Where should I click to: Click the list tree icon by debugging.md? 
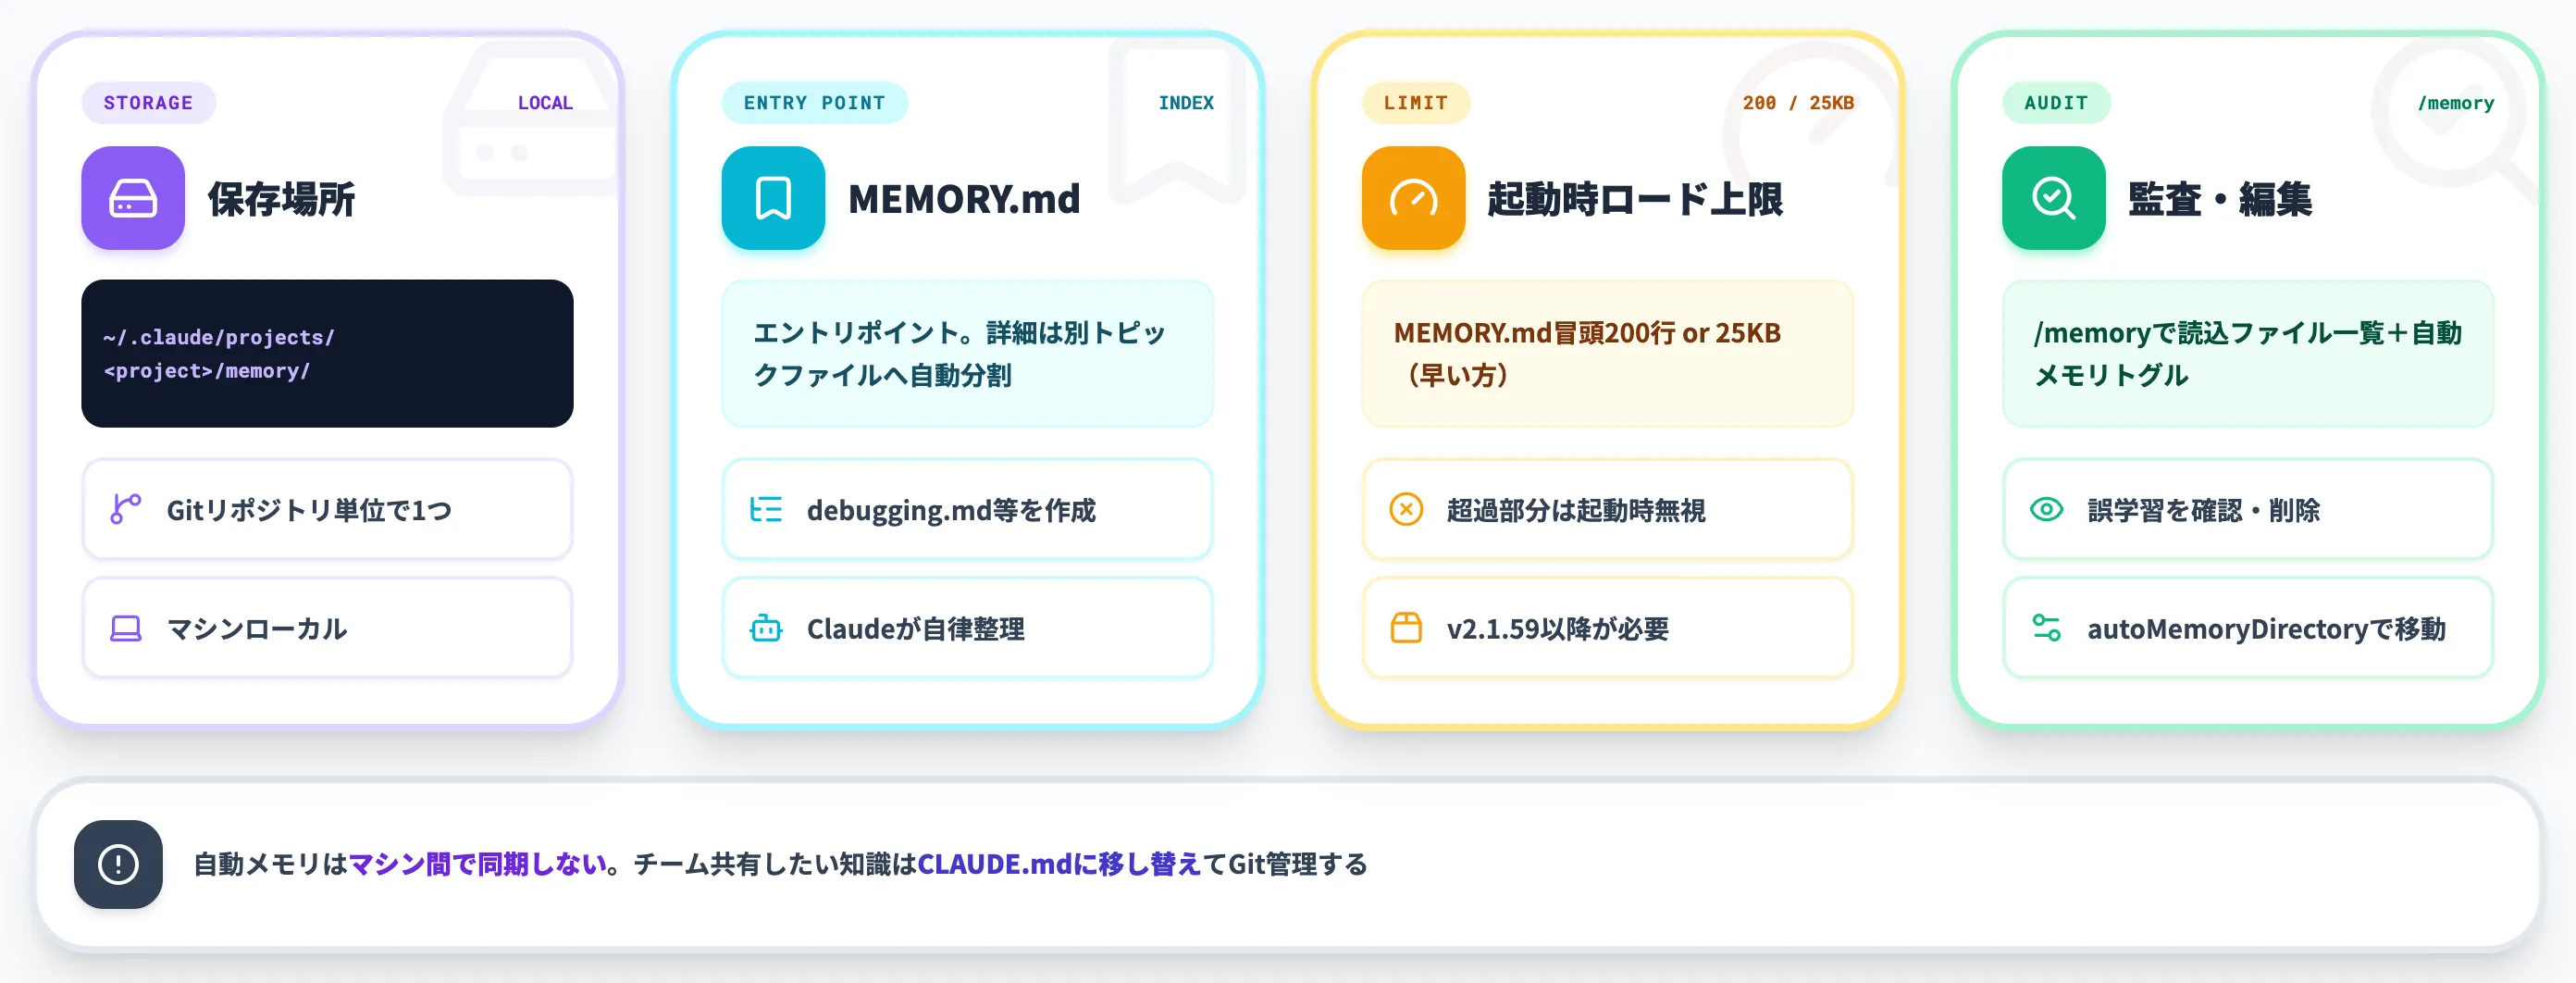tap(766, 510)
